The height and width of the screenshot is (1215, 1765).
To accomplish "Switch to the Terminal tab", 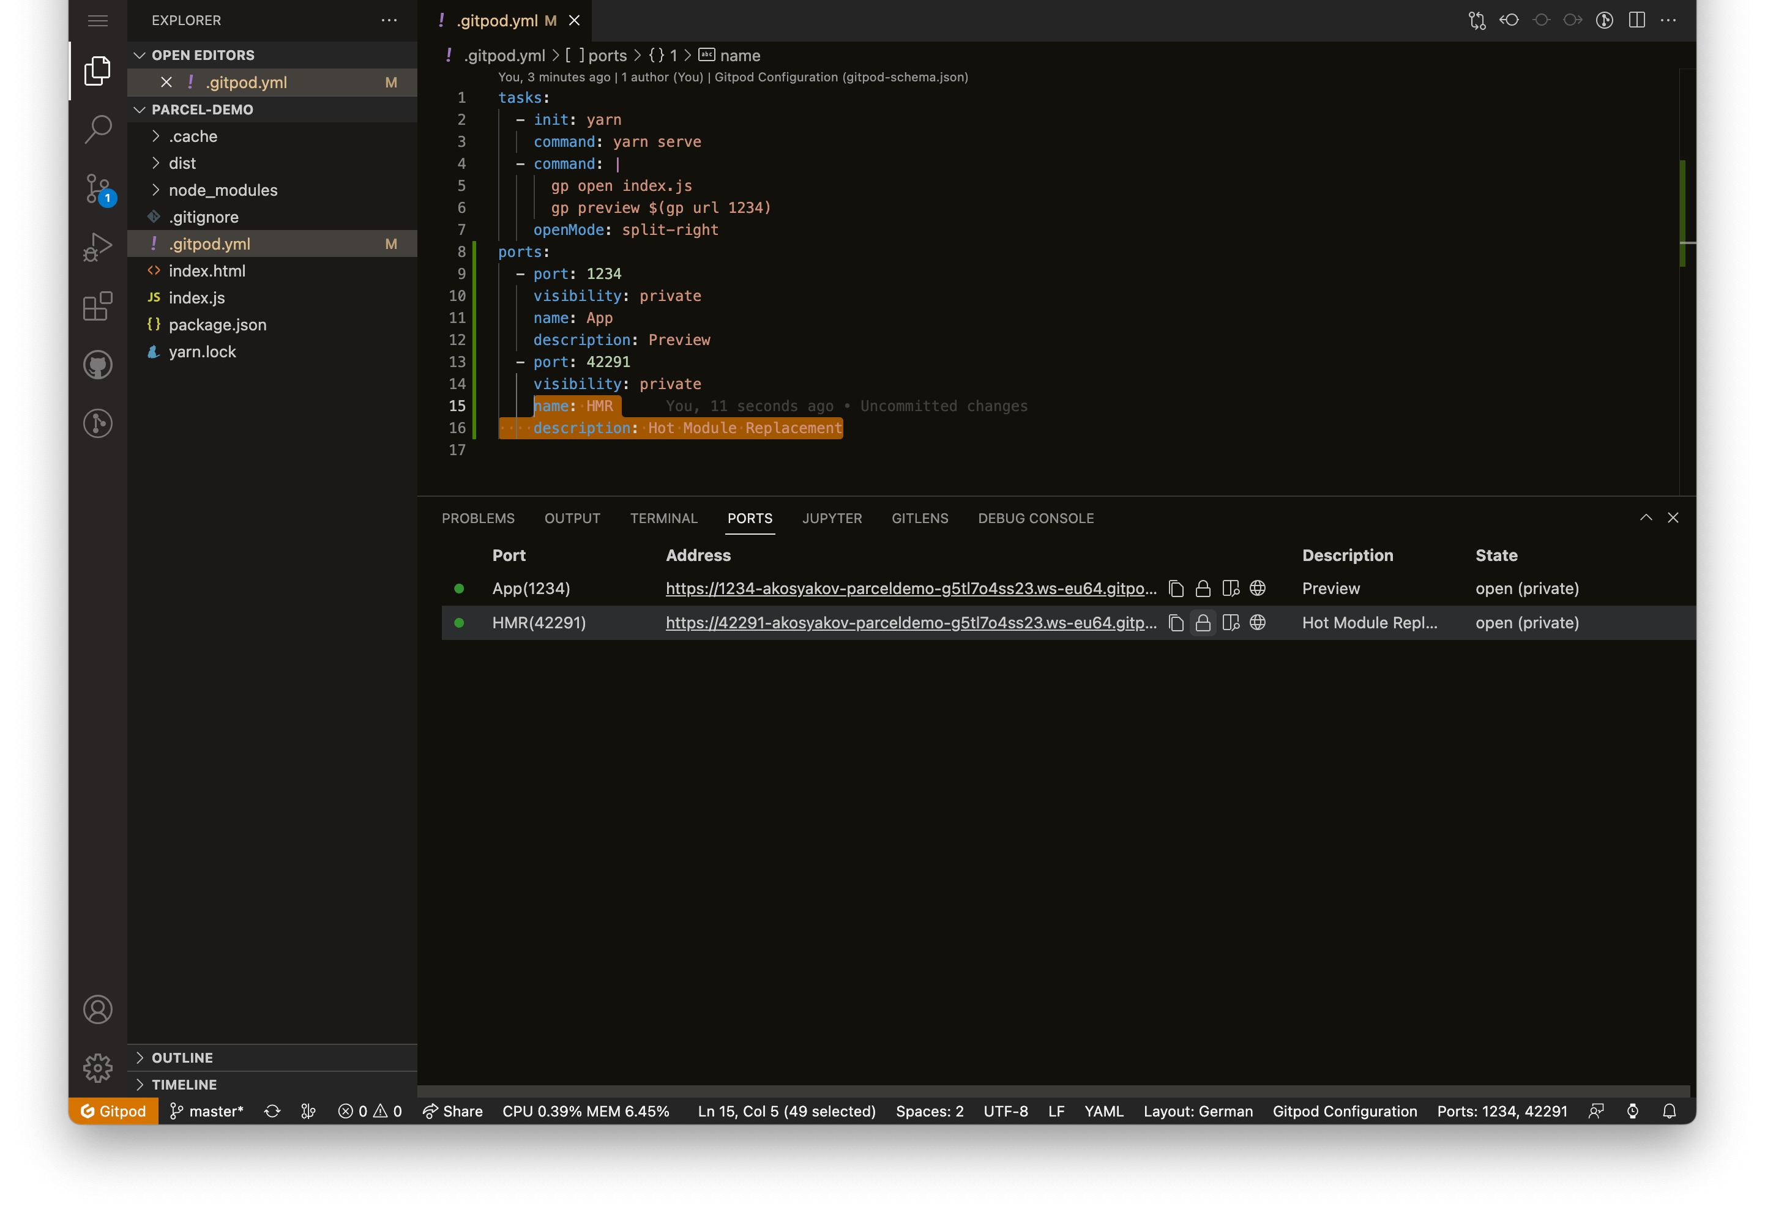I will 664,518.
